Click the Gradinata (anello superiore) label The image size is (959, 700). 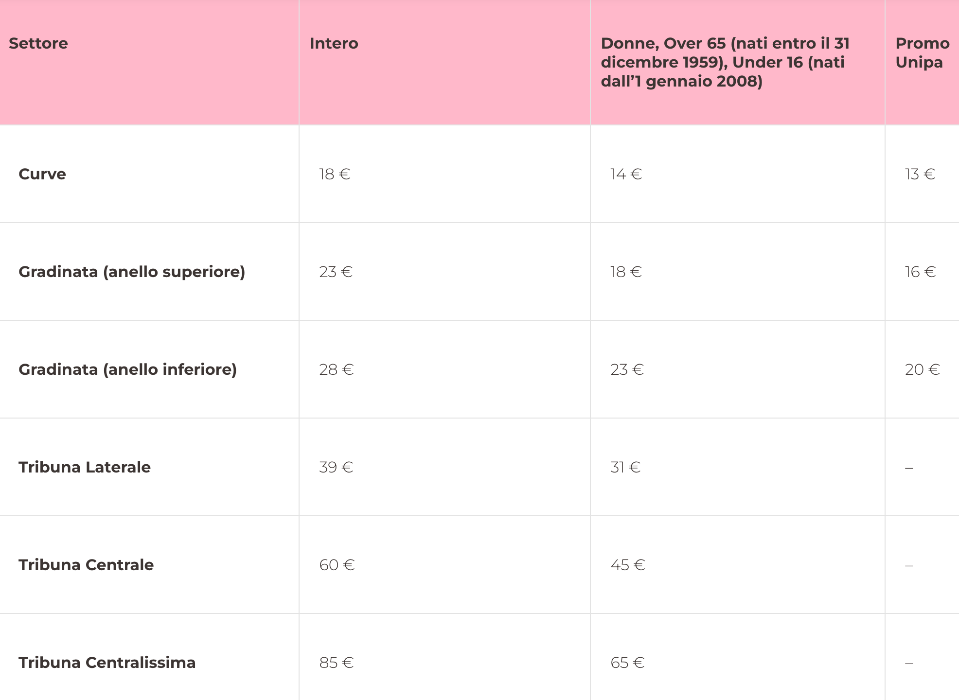tap(132, 272)
